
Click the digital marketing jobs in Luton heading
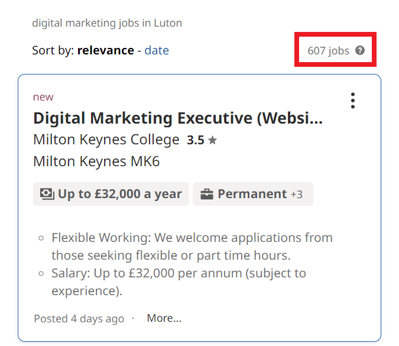pos(107,23)
